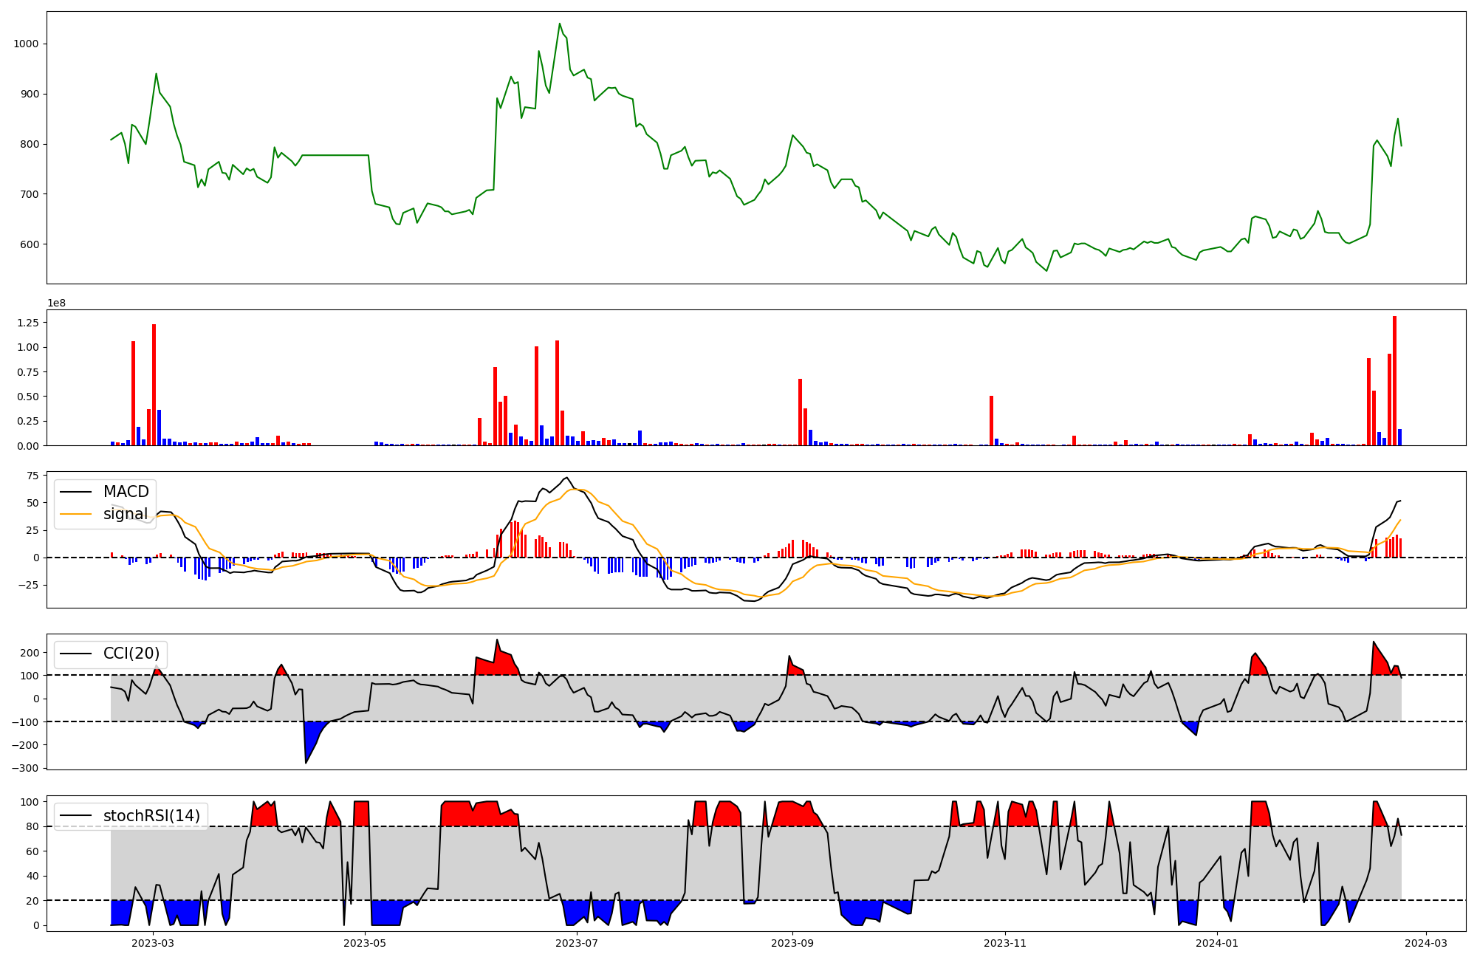This screenshot has height=960, width=1477.
Task: Click the 2024-03 date tick label
Action: [x=1425, y=943]
